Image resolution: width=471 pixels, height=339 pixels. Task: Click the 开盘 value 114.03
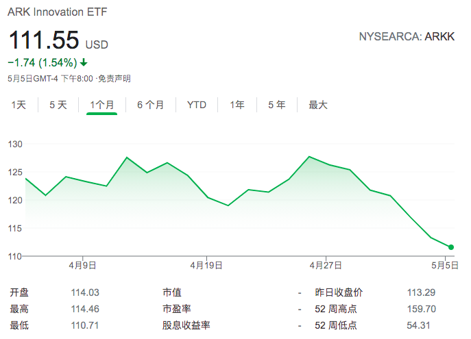pos(85,292)
